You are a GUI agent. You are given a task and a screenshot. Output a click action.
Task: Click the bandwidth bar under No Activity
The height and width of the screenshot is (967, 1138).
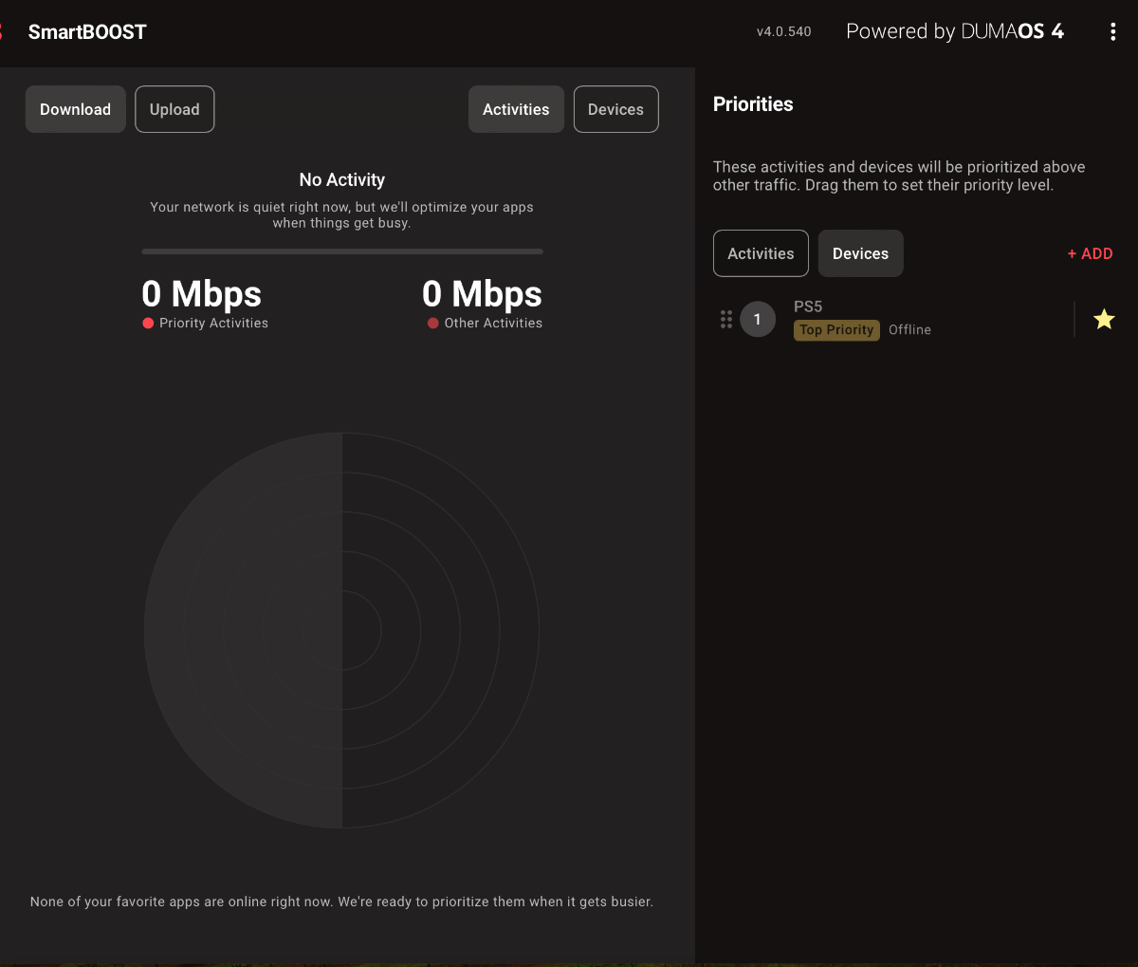coord(342,251)
